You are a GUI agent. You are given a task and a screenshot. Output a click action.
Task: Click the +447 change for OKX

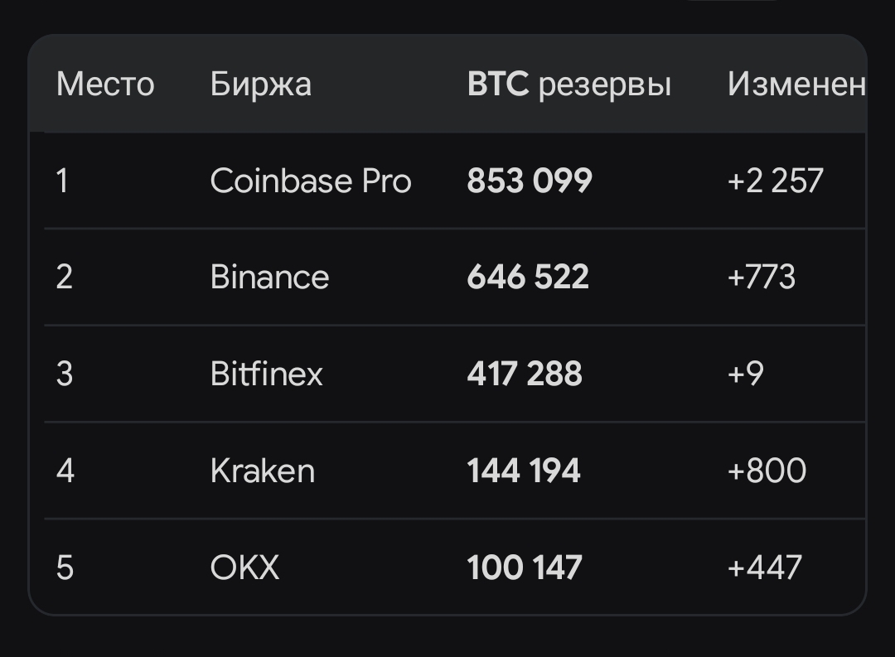pos(765,568)
